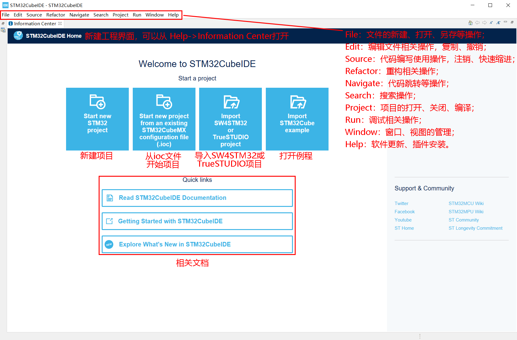Close the Information Center tab
This screenshot has height=340, width=517.
tap(60, 23)
